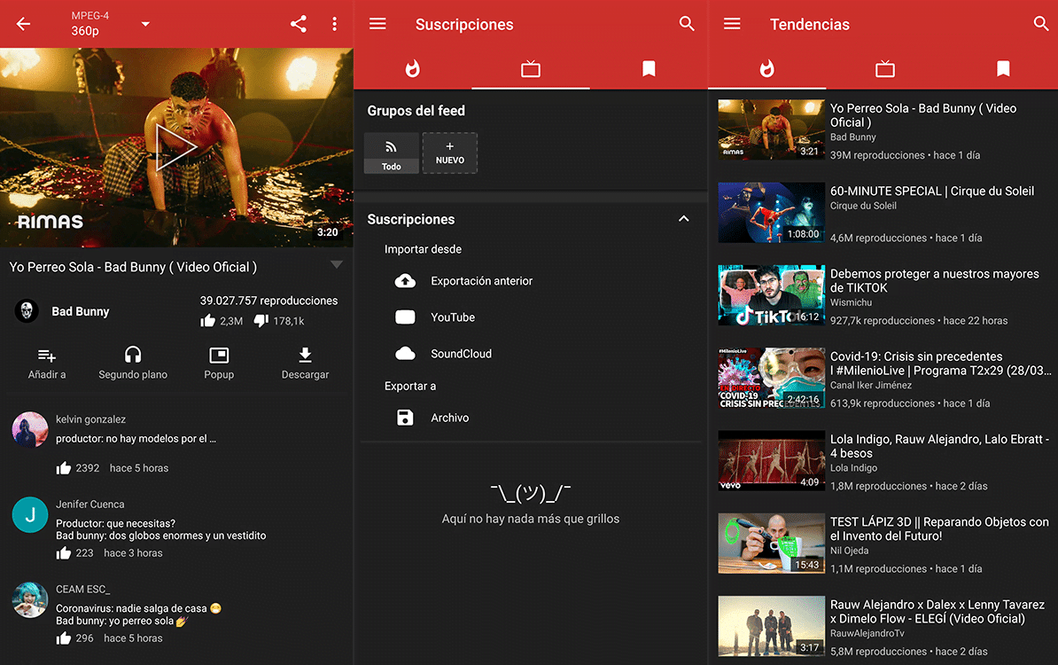Select the subscriptions TV tab in Suscripciones
The image size is (1058, 665).
click(531, 69)
